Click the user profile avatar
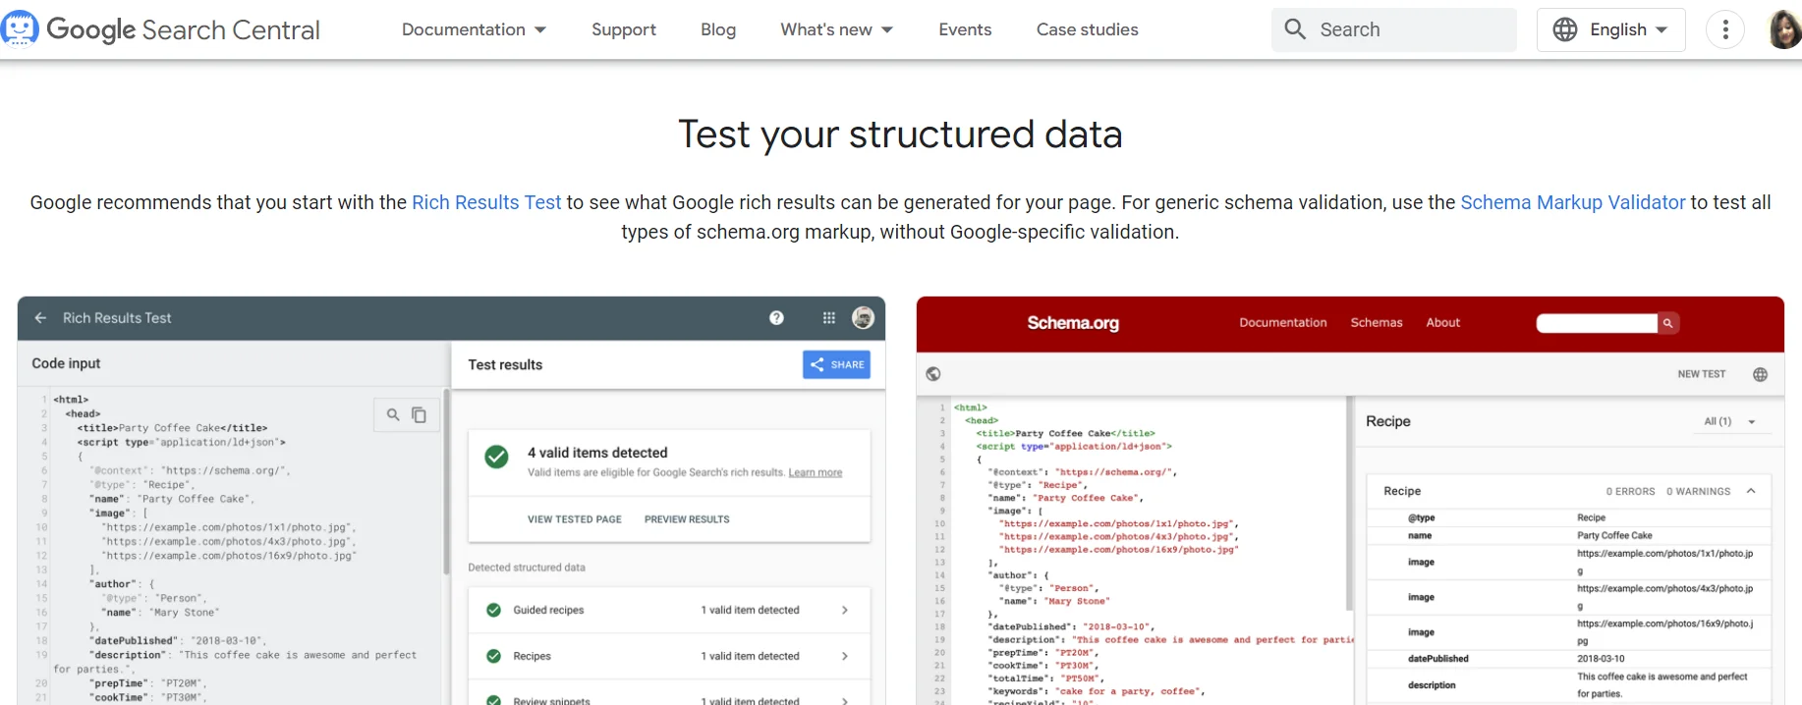 1784,29
